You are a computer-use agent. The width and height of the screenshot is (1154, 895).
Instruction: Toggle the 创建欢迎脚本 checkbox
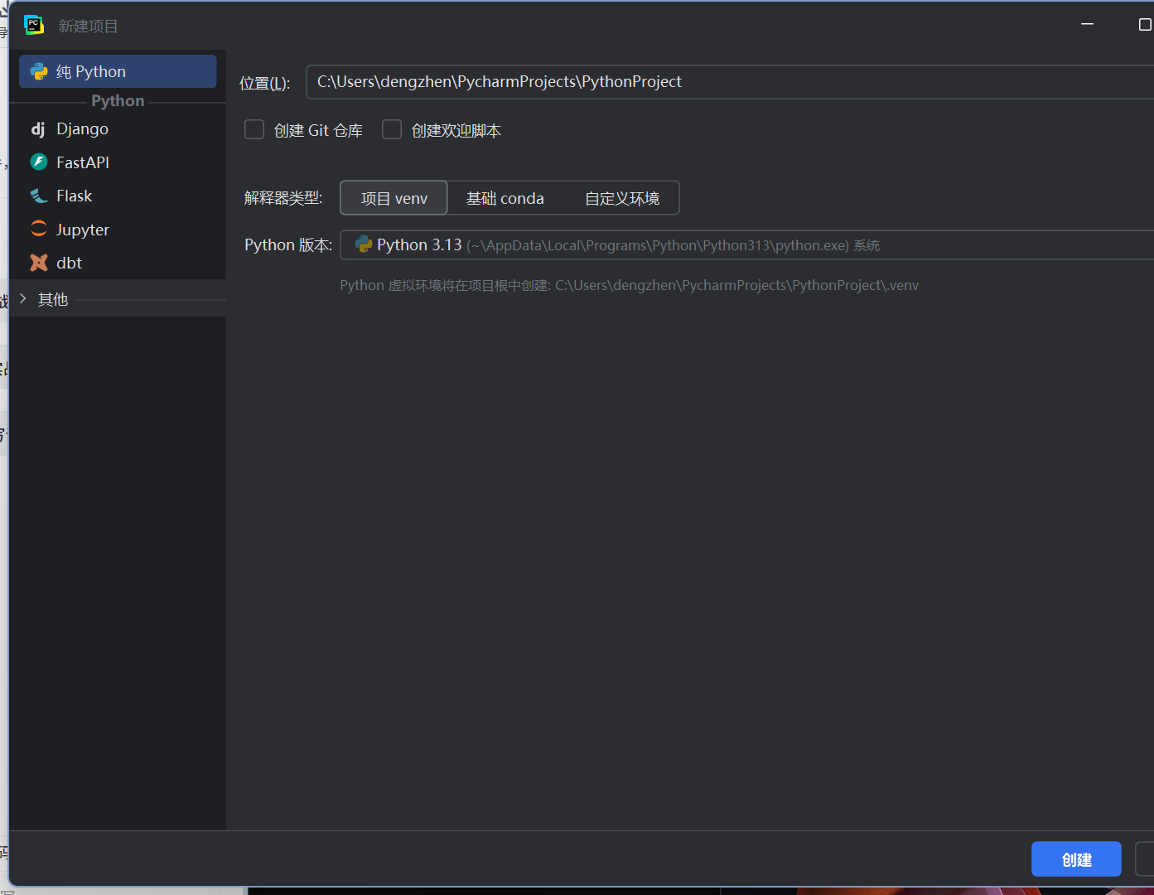coord(392,130)
